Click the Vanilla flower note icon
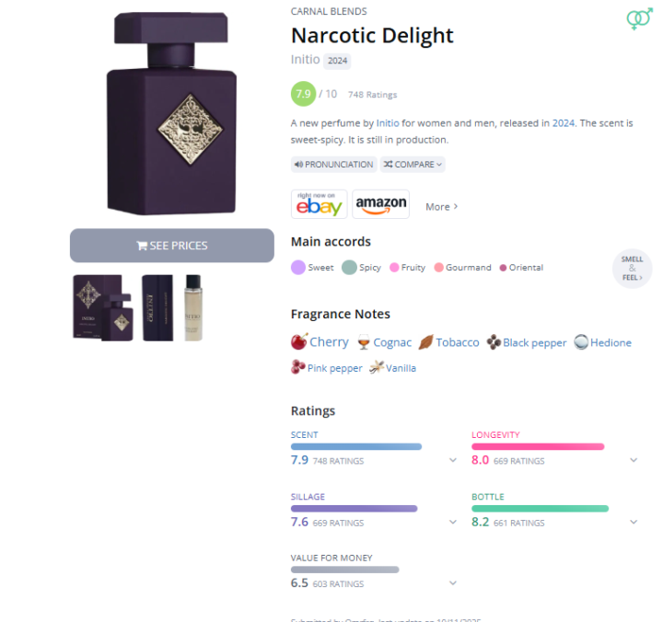 [377, 367]
